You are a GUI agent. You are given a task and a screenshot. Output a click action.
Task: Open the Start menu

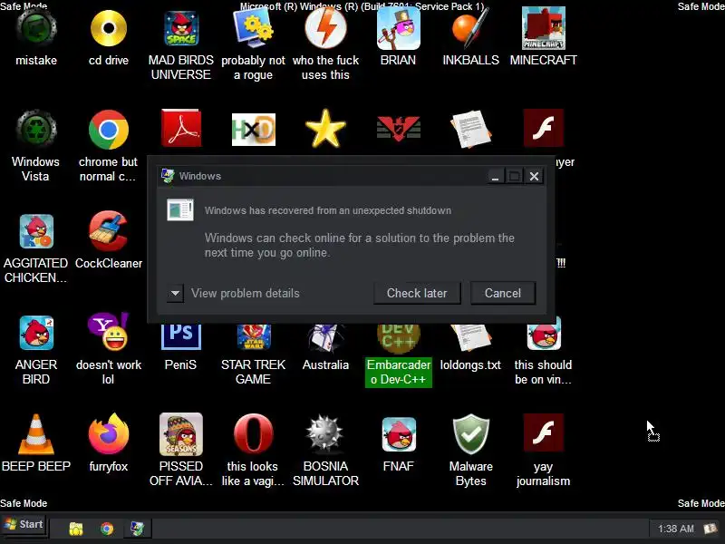24,525
